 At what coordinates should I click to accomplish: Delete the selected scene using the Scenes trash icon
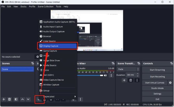pyautogui.click(x=9, y=99)
